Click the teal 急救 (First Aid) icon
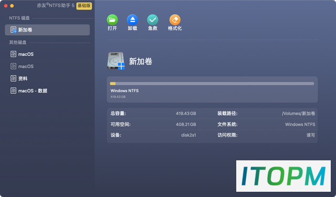Viewport: 336px width, 197px height. click(x=153, y=20)
